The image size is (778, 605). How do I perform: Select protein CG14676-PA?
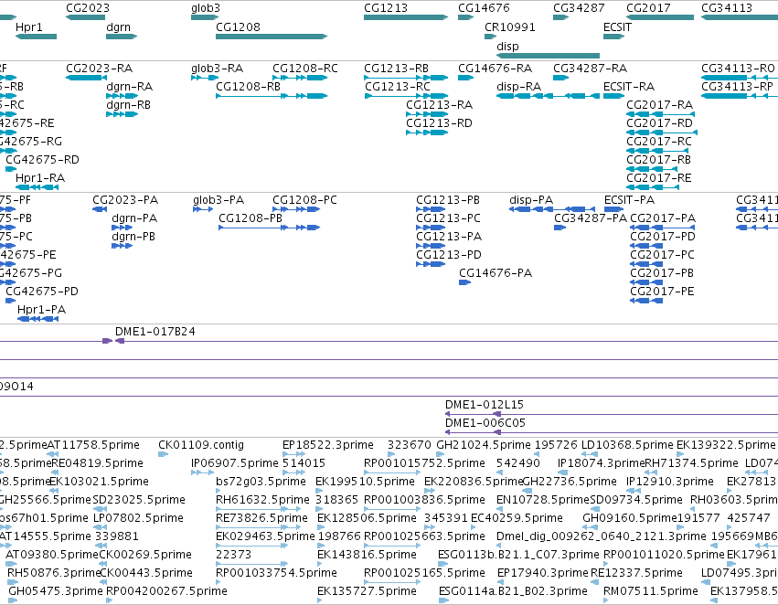pyautogui.click(x=464, y=282)
